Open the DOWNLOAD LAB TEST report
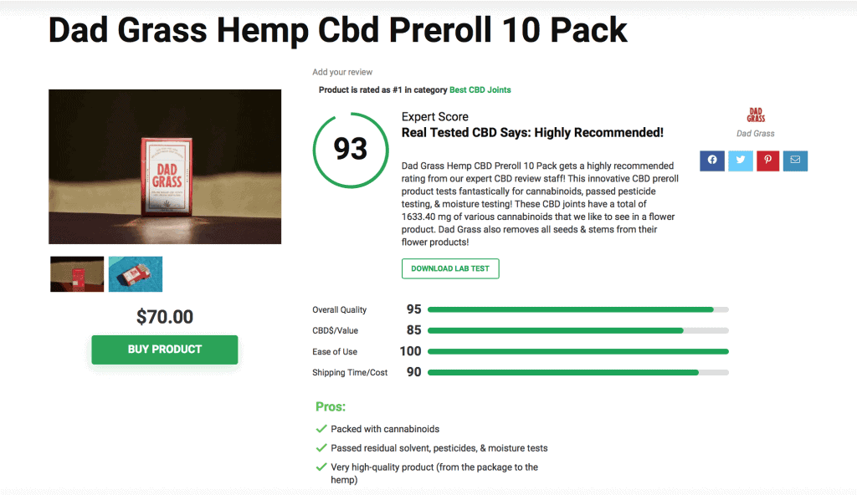The width and height of the screenshot is (857, 495). click(450, 268)
